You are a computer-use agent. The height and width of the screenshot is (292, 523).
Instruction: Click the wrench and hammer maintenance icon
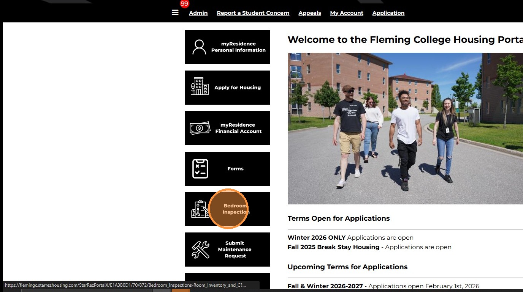point(200,250)
